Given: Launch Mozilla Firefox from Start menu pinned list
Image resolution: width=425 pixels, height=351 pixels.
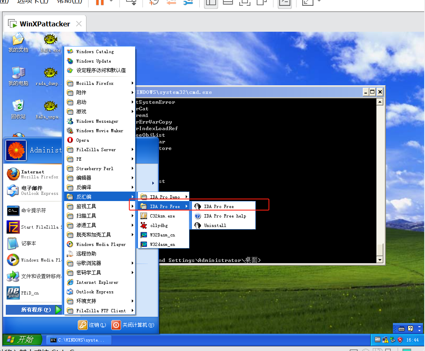Looking at the screenshot, I should (x=33, y=174).
